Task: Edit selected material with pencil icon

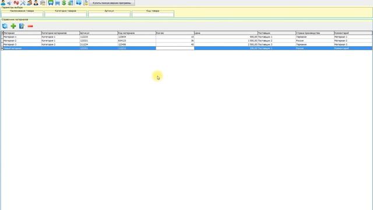Action: pyautogui.click(x=22, y=26)
